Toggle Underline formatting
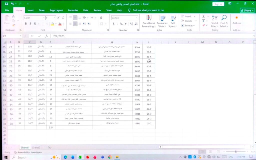Viewport: 256px width, 160px height. click(35, 24)
